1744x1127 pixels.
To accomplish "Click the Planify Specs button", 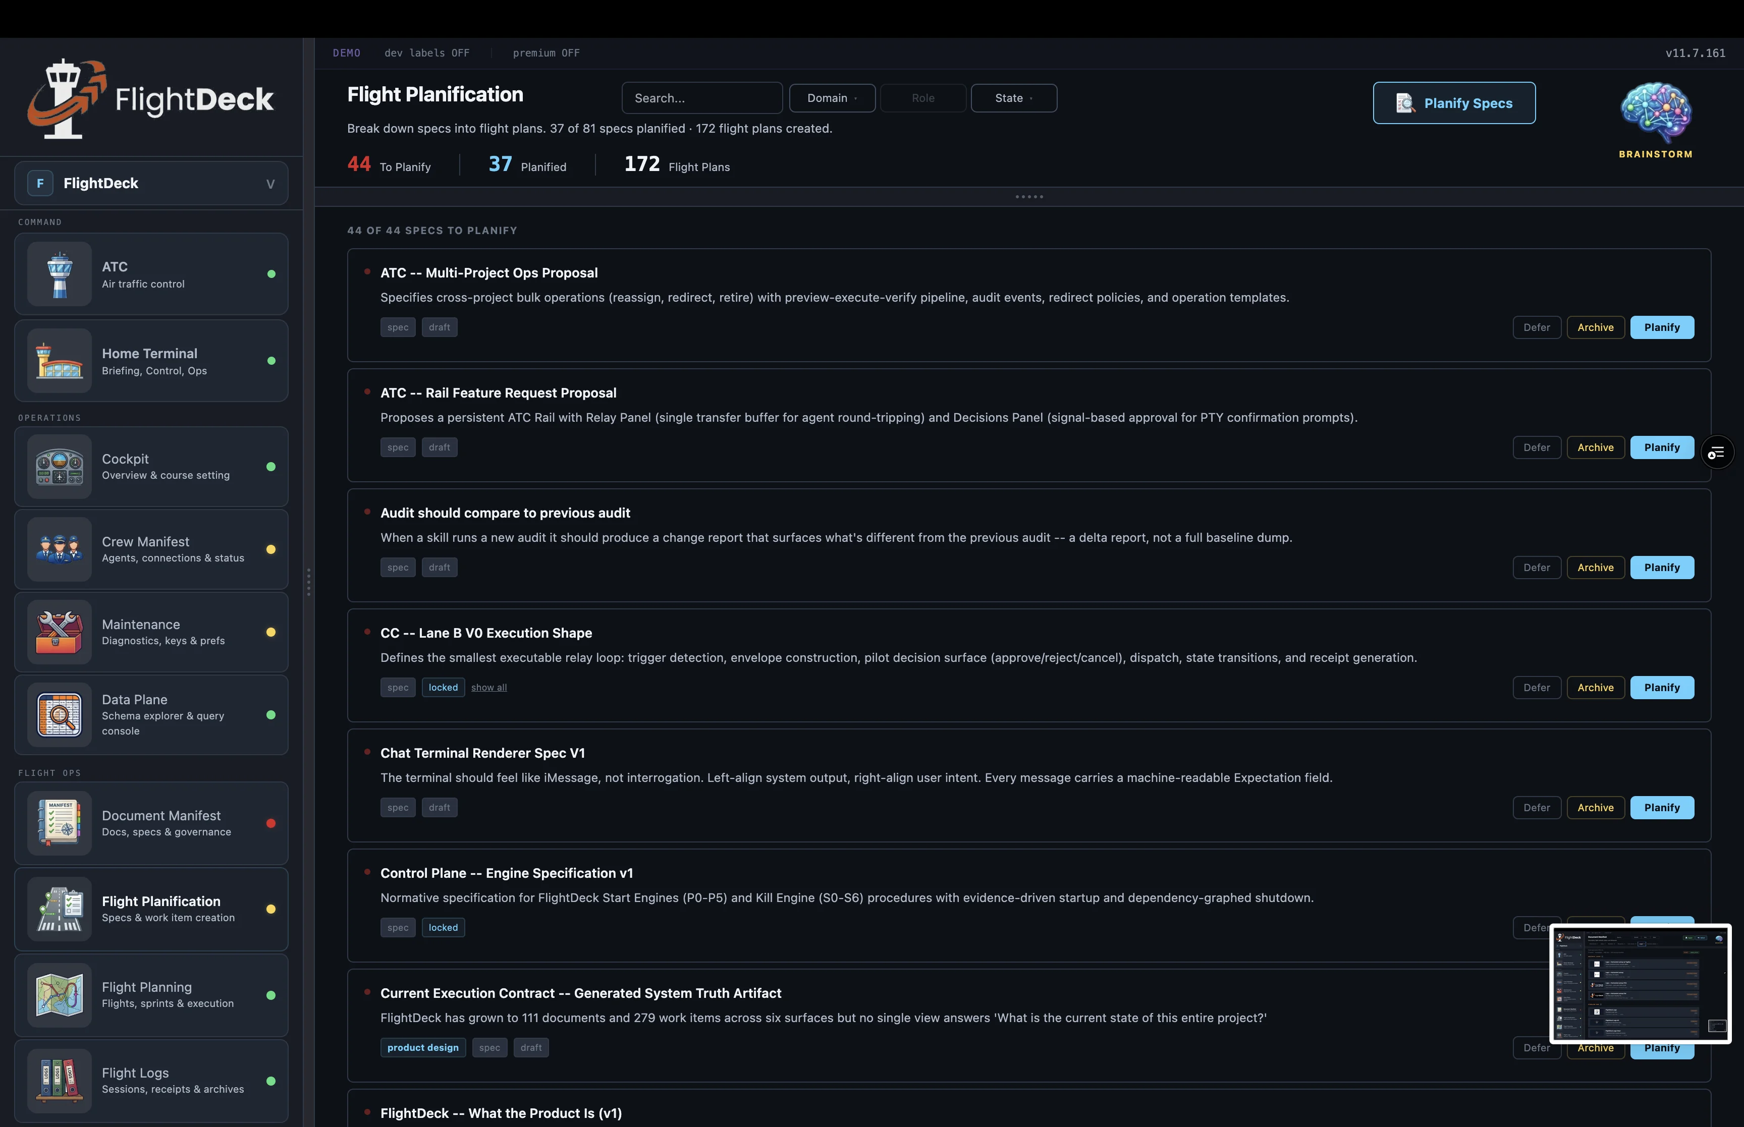I will tap(1453, 103).
